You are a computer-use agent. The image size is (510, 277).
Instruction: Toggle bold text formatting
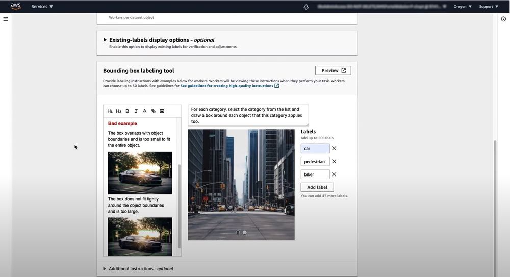[x=127, y=111]
